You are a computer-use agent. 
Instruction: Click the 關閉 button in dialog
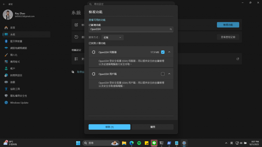click(x=152, y=127)
